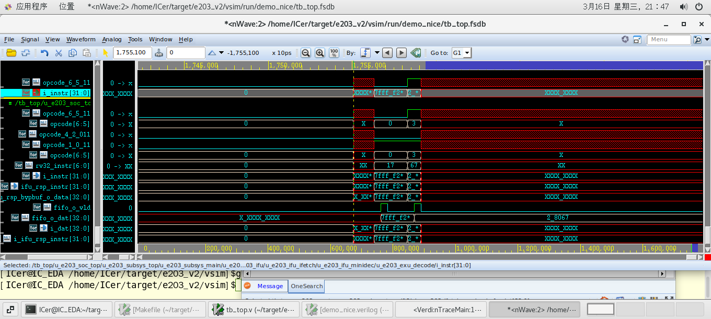Click the Zoom Out magnifier icon

(x=306, y=53)
